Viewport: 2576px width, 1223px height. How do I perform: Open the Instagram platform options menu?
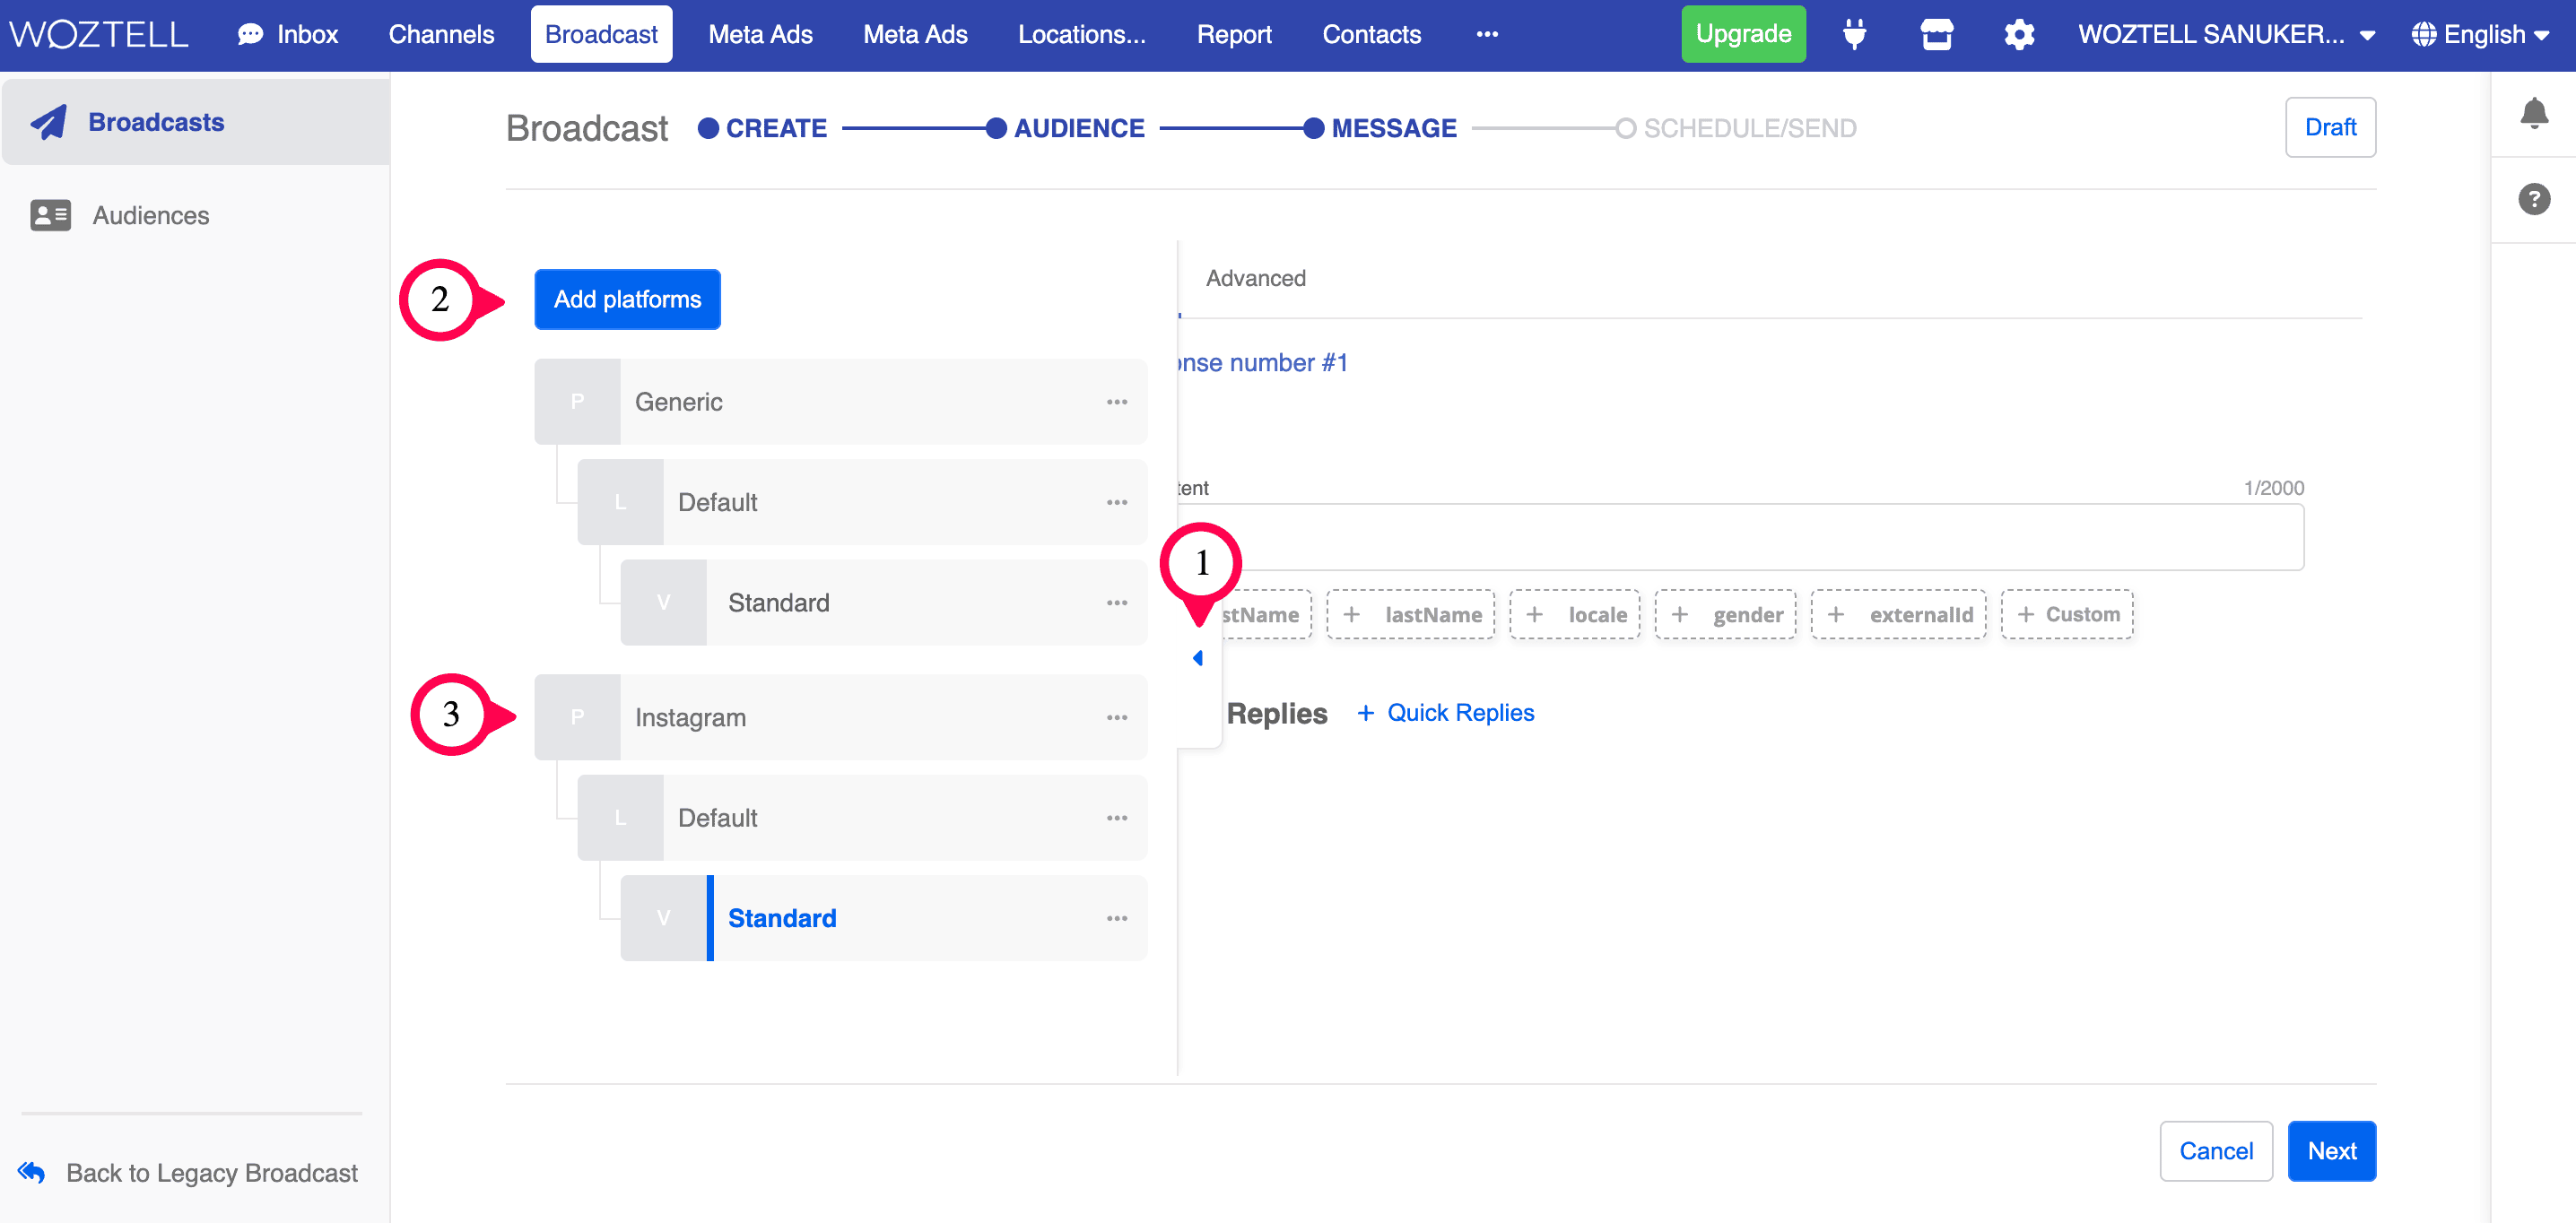click(x=1116, y=718)
